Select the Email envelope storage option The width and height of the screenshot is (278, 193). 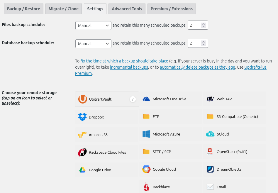point(210,187)
